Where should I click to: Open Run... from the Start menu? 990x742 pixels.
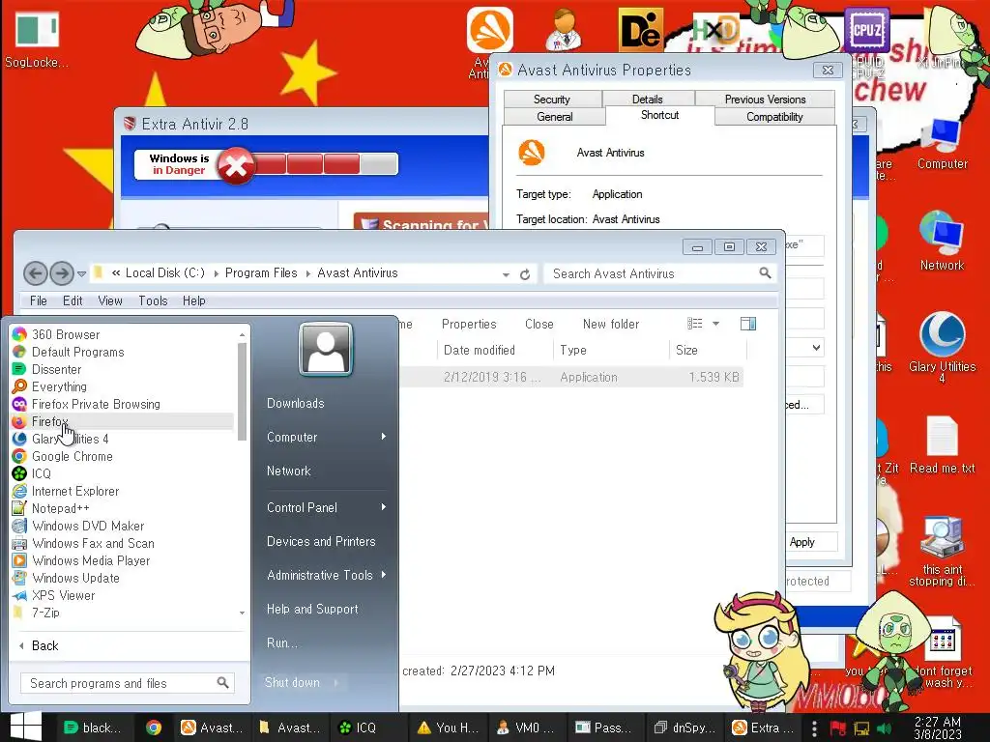[281, 642]
